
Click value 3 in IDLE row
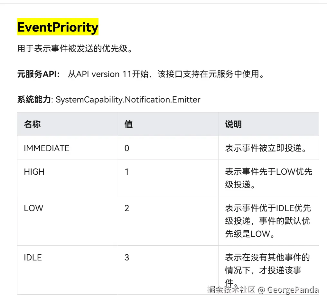coord(127,258)
